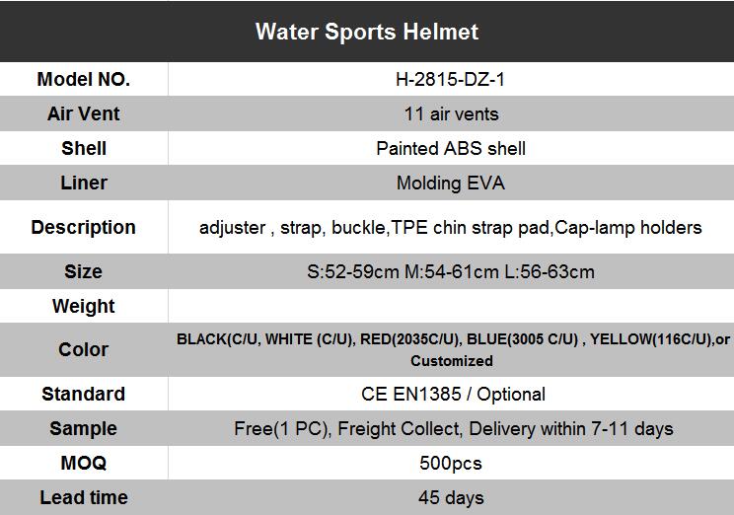
Task: Select the Shell label cell
Action: click(84, 148)
